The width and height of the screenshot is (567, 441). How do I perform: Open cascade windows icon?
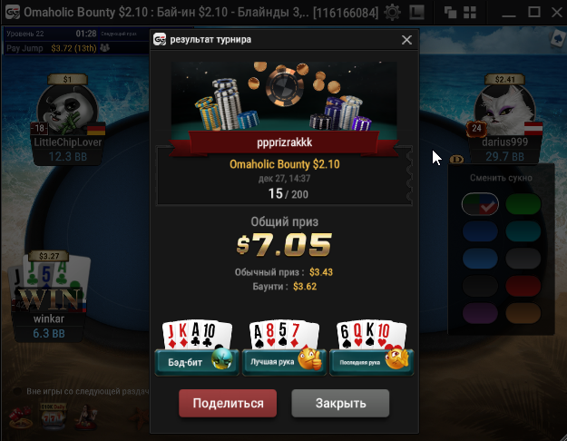[x=450, y=13]
